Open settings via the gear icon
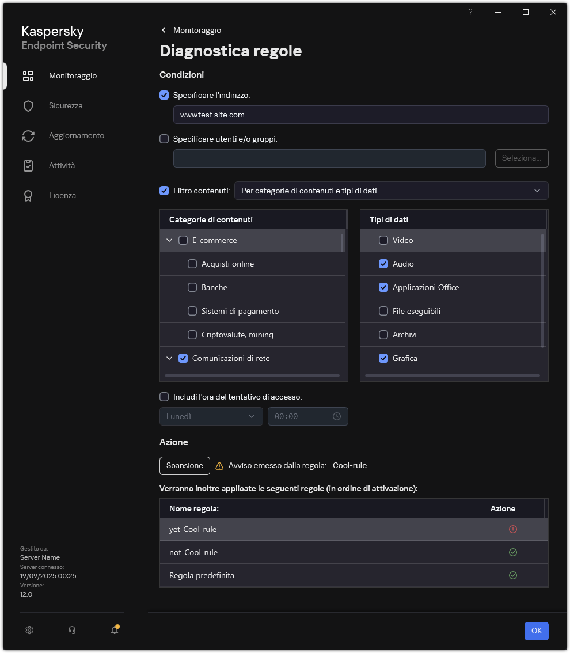 point(29,630)
